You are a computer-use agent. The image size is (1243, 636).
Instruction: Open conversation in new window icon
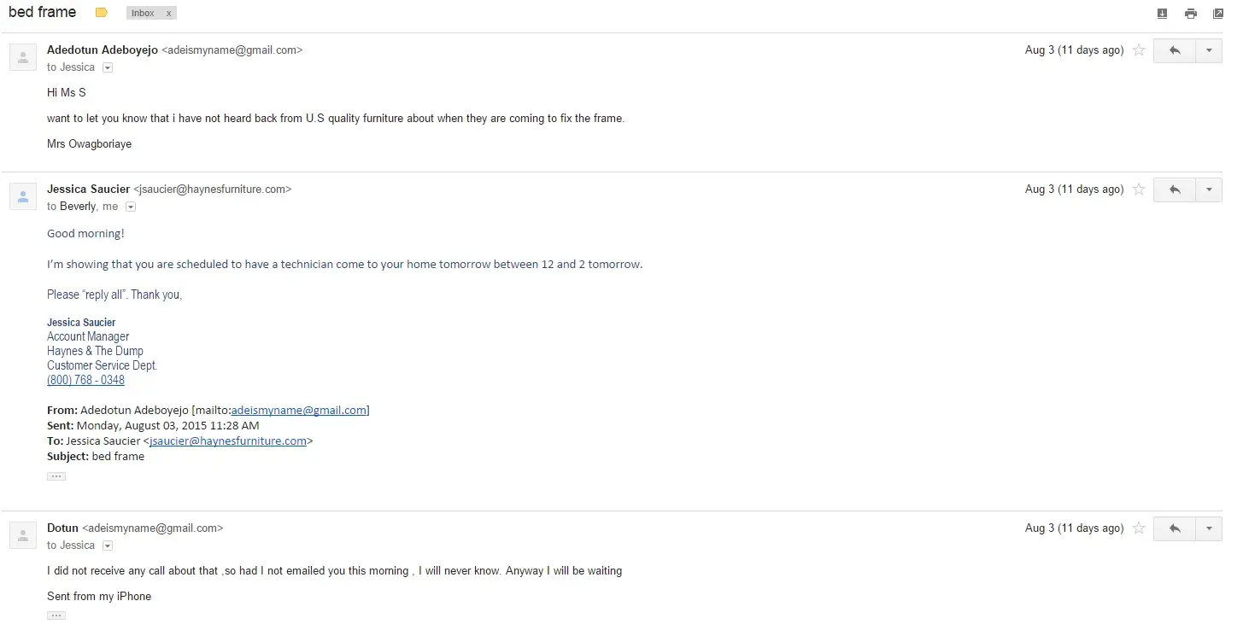pyautogui.click(x=1218, y=13)
